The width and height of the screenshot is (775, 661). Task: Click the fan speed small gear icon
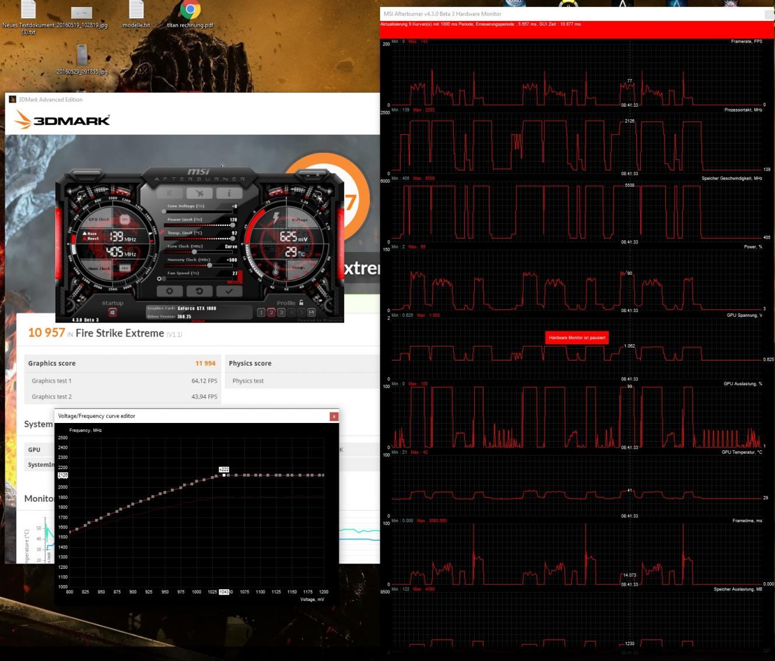[x=159, y=279]
